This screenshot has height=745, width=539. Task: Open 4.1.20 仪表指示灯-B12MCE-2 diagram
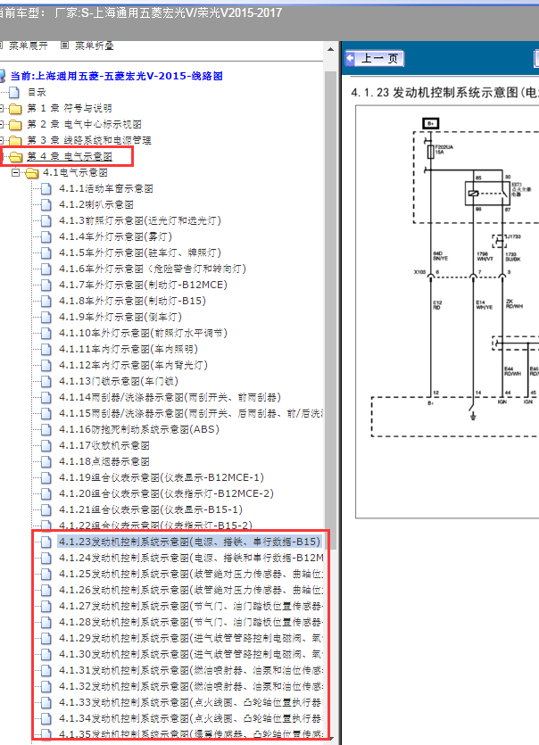[166, 493]
